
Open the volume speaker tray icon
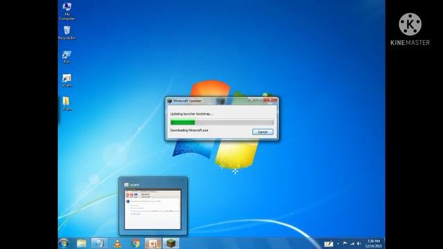pos(359,243)
